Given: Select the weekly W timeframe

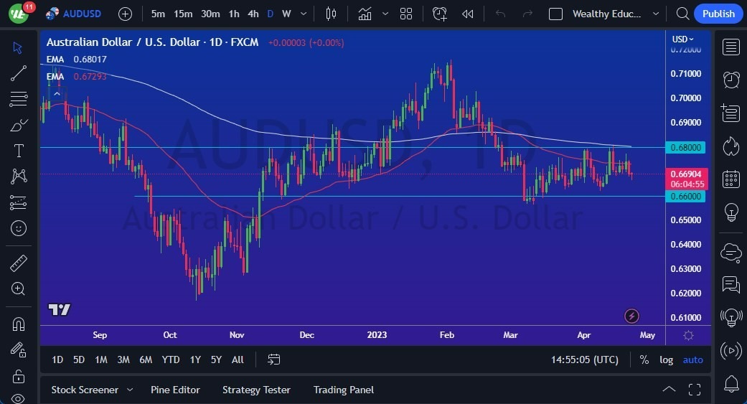Looking at the screenshot, I should (x=286, y=14).
